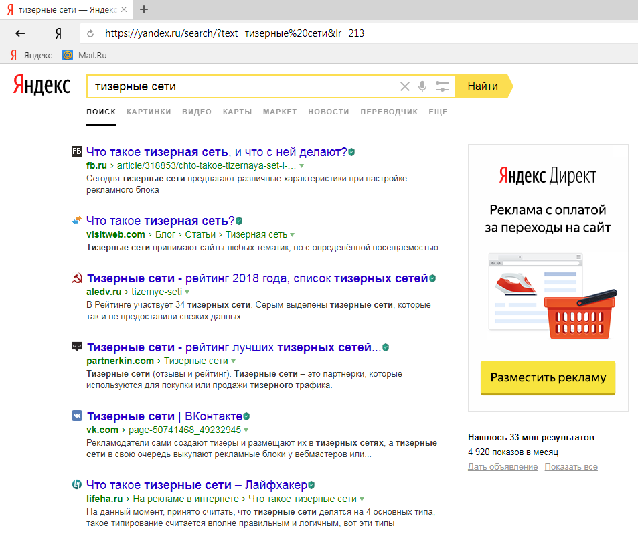The width and height of the screenshot is (638, 536).
Task: Click the aledv.ru domain link
Action: pyautogui.click(x=104, y=292)
